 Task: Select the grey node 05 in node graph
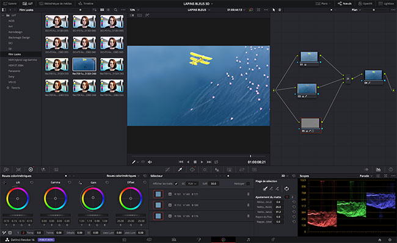[x=310, y=124]
